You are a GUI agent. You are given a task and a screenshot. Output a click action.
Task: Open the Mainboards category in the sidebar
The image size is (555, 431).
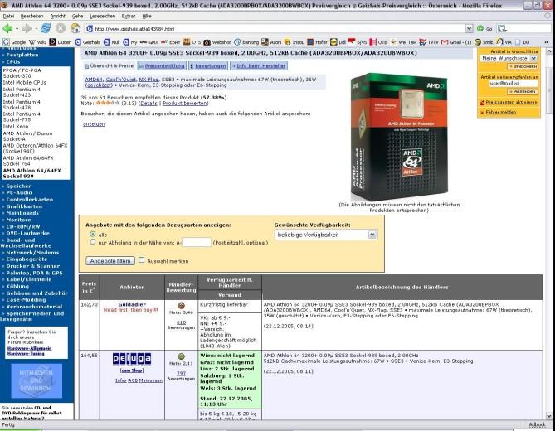point(22,213)
